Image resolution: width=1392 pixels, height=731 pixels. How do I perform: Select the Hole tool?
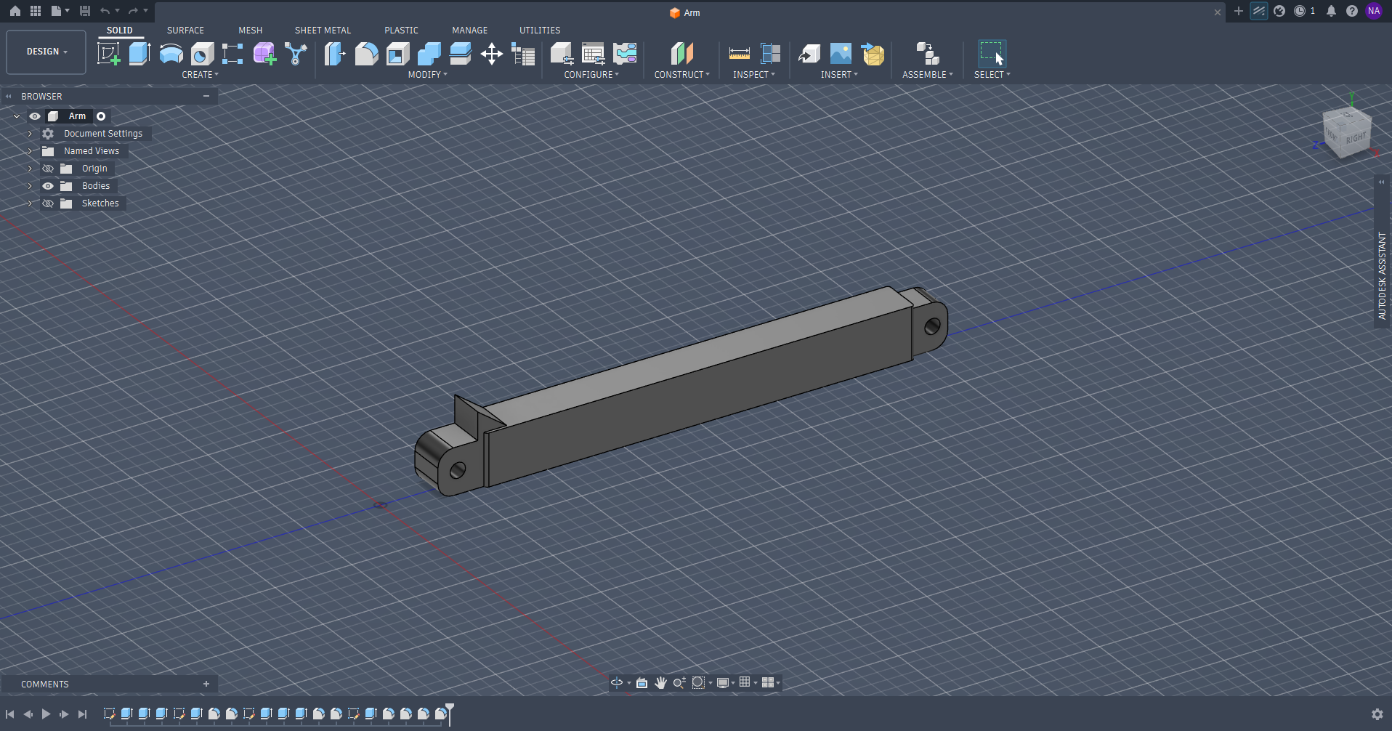pos(202,54)
